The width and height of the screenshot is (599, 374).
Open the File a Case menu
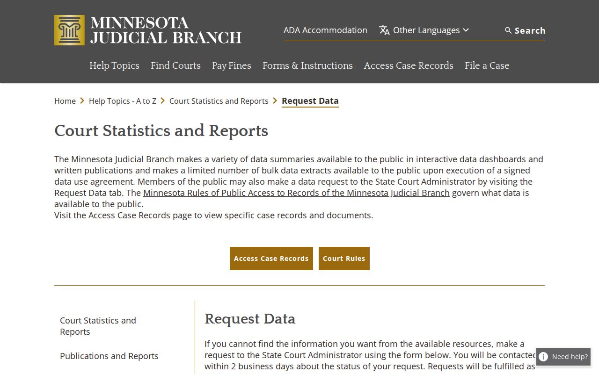[487, 66]
